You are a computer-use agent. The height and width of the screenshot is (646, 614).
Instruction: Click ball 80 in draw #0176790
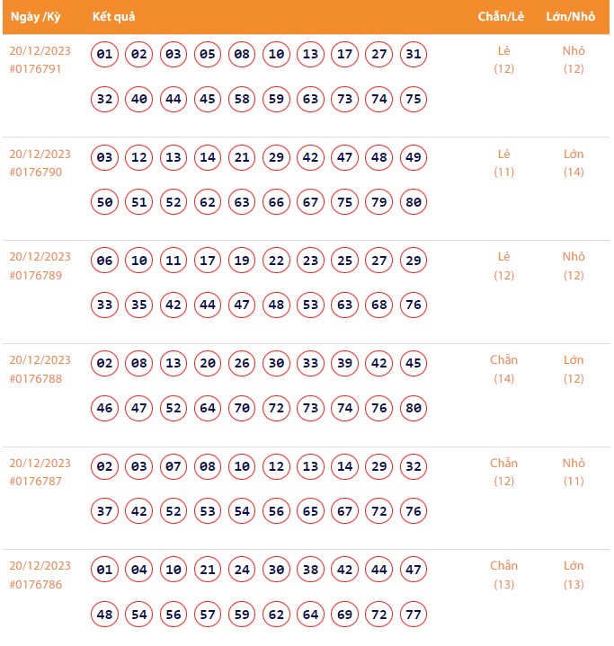(414, 202)
